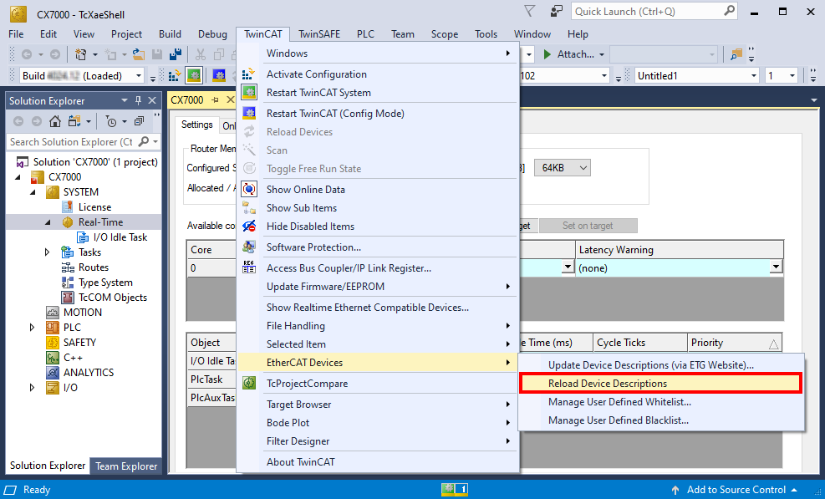Click the Software Protection menu icon
Image resolution: width=825 pixels, height=499 pixels.
tap(249, 247)
